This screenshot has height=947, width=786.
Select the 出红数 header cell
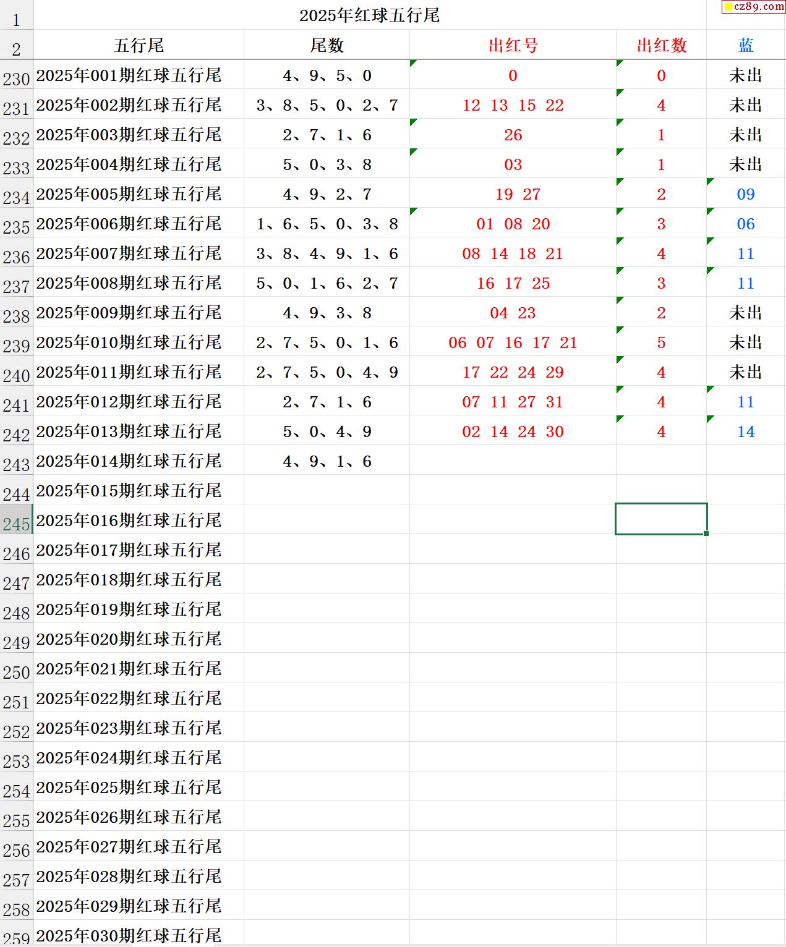pos(661,45)
